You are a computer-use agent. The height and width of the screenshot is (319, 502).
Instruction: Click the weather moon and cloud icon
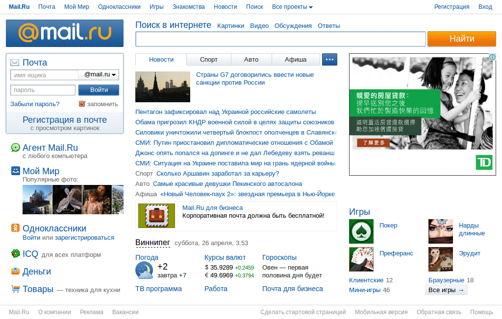click(x=144, y=271)
